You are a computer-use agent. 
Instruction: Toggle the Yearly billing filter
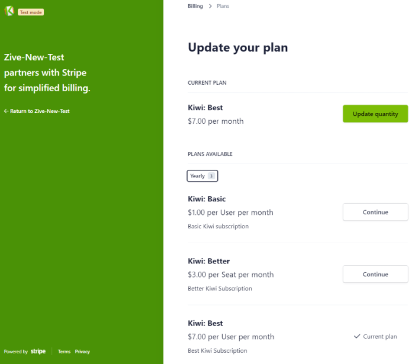202,176
